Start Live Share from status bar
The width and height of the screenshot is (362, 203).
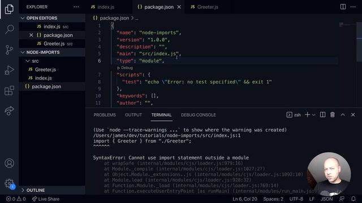(46, 199)
